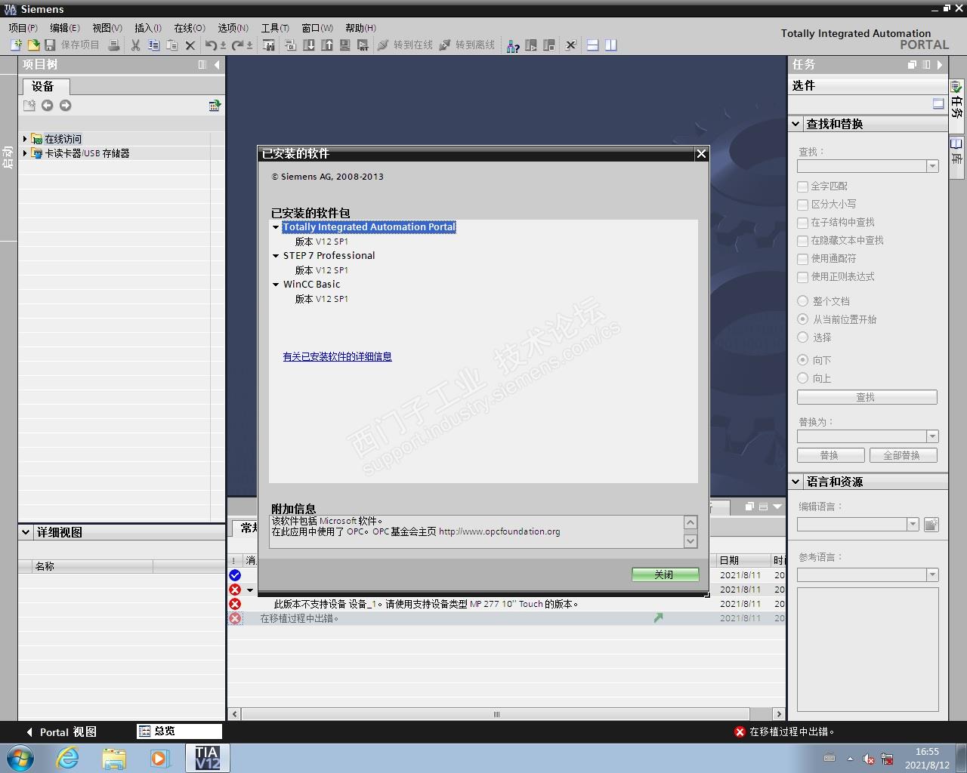This screenshot has height=773, width=967.
Task: Check the 在子结构中查找 checkbox
Action: [803, 223]
